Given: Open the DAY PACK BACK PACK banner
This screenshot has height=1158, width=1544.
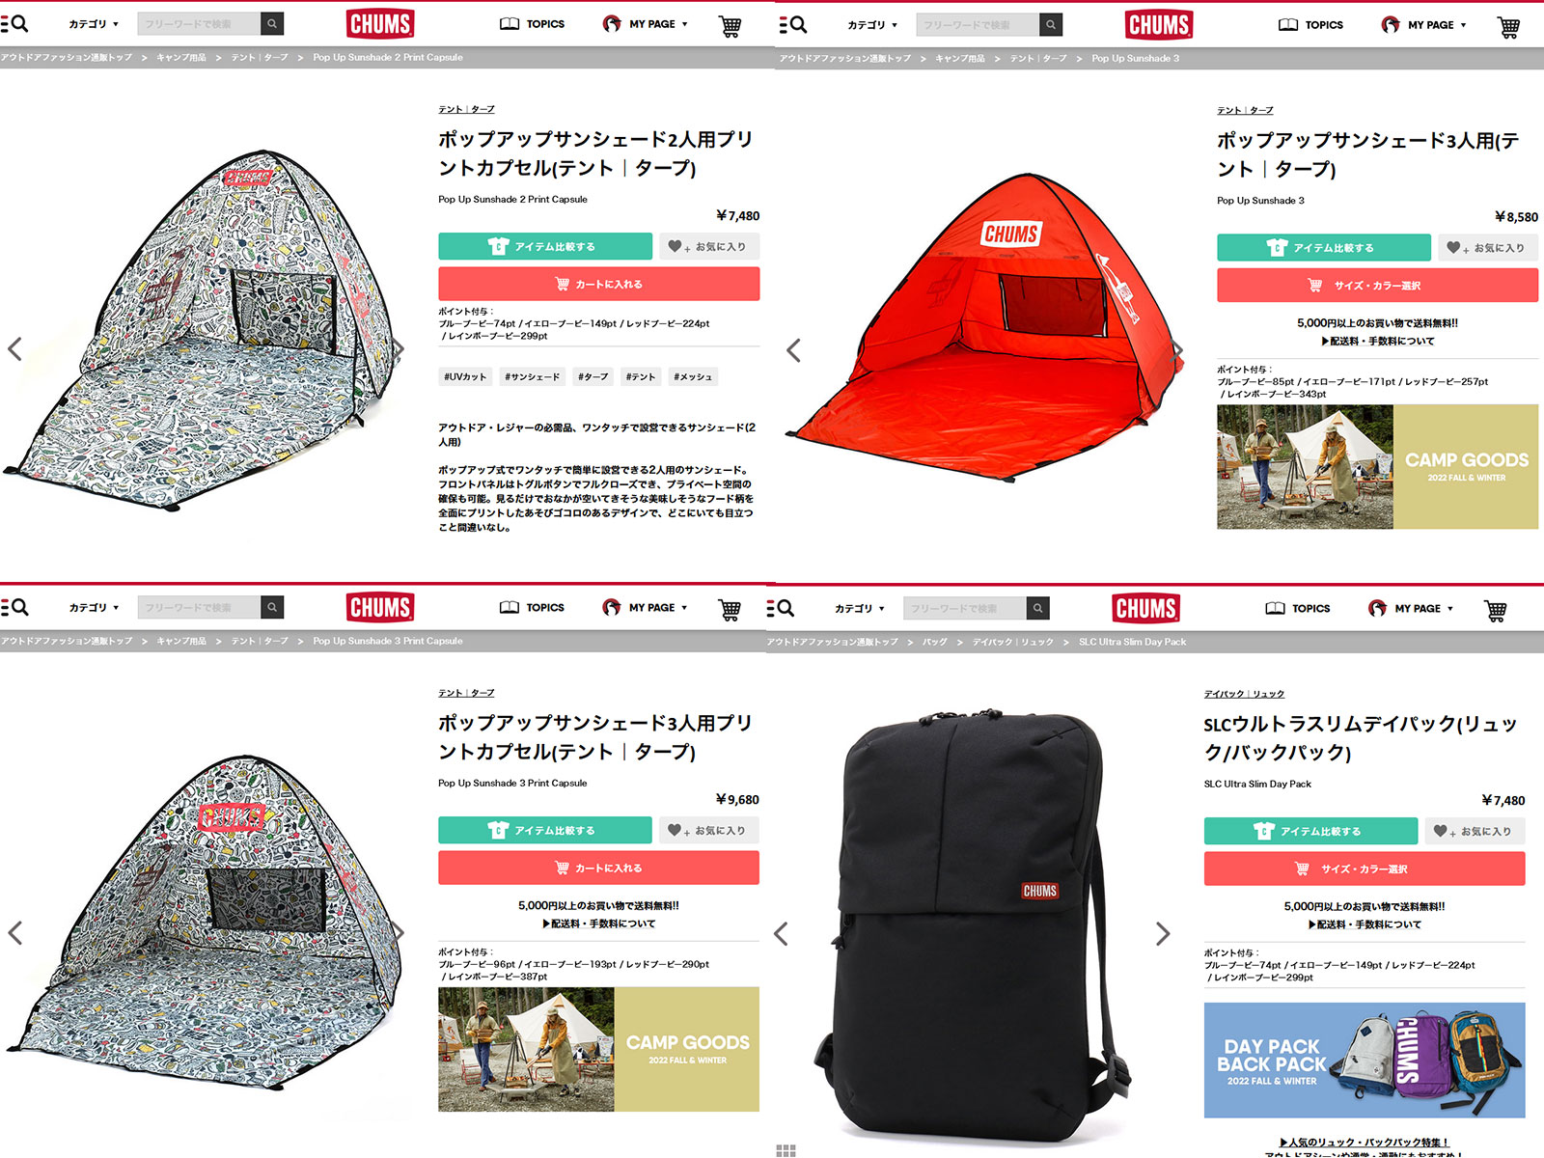Looking at the screenshot, I should [1365, 1061].
